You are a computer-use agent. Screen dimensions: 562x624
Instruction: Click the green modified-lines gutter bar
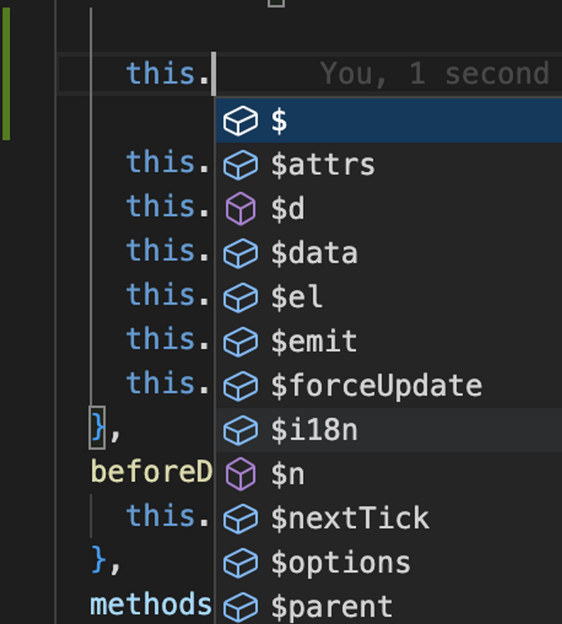pos(6,74)
